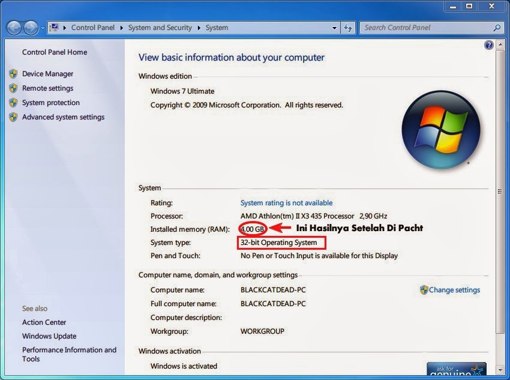The height and width of the screenshot is (380, 510).
Task: Click shield icon beside Advanced system settings
Action: [13, 117]
